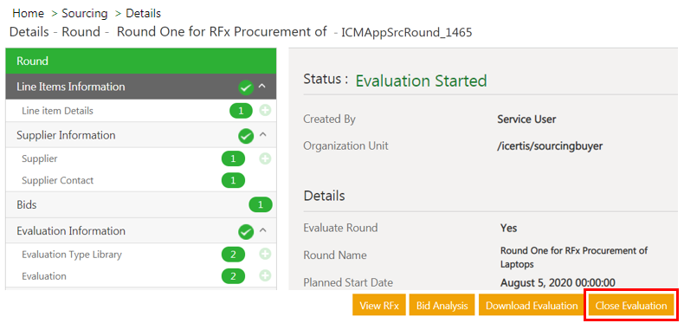This screenshot has height=323, width=684.
Task: Click the Round Name value text
Action: [574, 257]
